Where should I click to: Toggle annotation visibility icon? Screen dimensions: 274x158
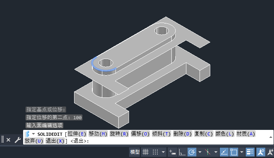point(261,152)
